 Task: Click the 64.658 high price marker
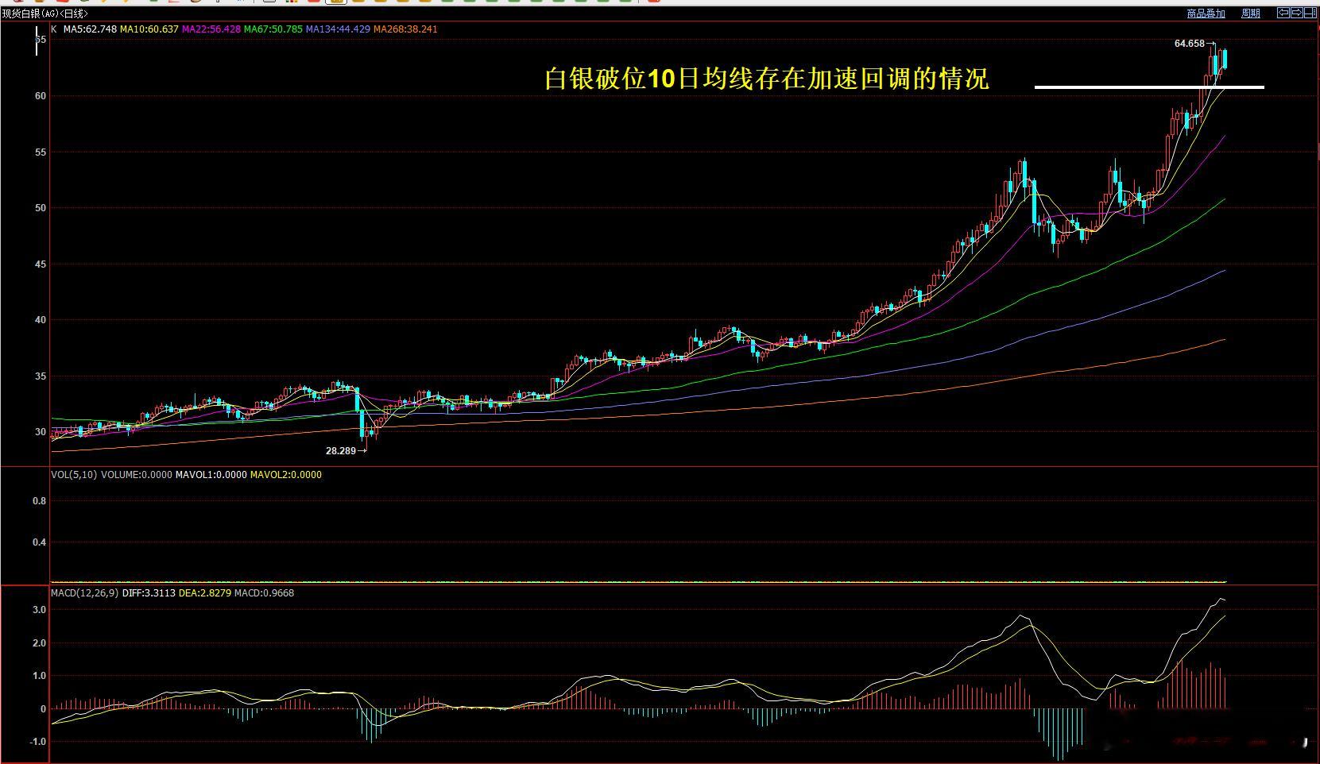point(1190,44)
